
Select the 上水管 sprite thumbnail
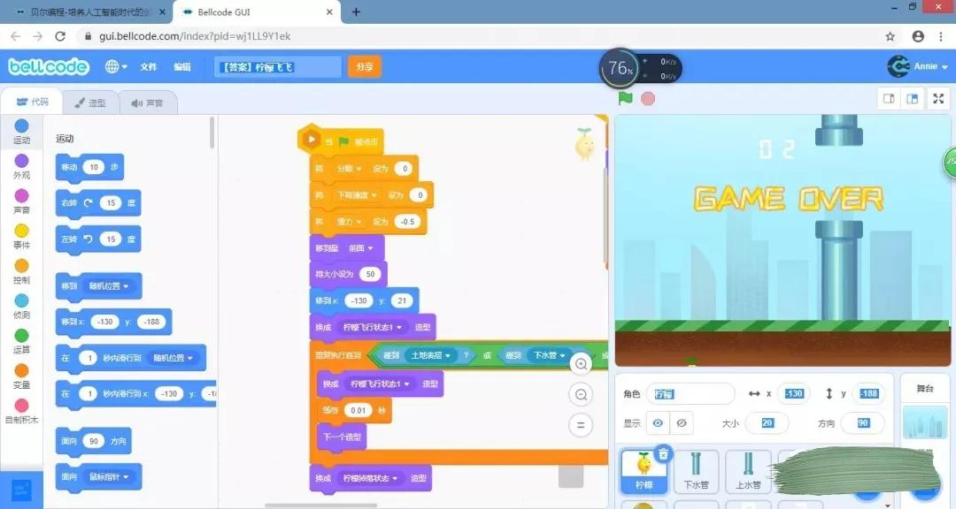pos(748,471)
